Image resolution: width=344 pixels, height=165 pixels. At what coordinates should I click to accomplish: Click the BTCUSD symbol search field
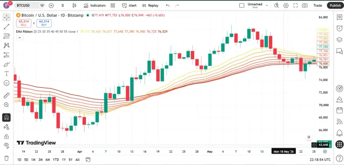[30, 5]
